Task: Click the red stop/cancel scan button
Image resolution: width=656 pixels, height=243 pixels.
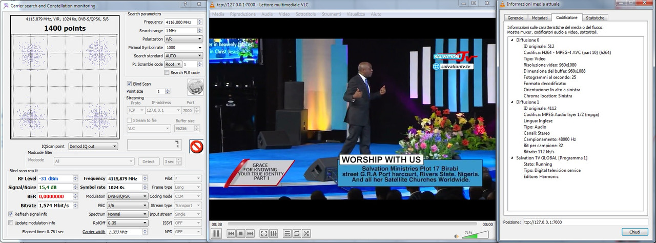Action: click(x=196, y=147)
